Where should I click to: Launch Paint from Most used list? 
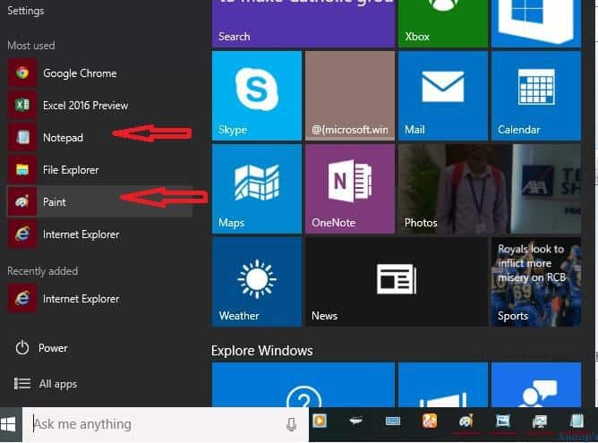[100, 201]
